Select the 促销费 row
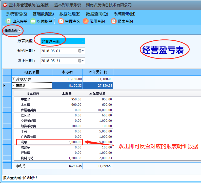The width and height of the screenshot is (201, 183). tap(63, 153)
